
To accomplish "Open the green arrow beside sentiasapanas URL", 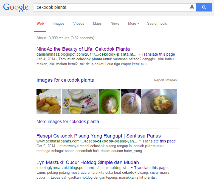I will click(x=140, y=141).
